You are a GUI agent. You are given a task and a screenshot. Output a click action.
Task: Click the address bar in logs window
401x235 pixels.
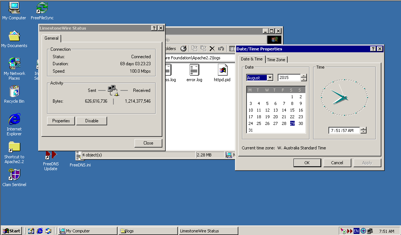[x=200, y=58]
